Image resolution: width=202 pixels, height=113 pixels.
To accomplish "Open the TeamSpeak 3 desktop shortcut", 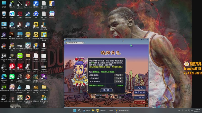I will point(28,26).
